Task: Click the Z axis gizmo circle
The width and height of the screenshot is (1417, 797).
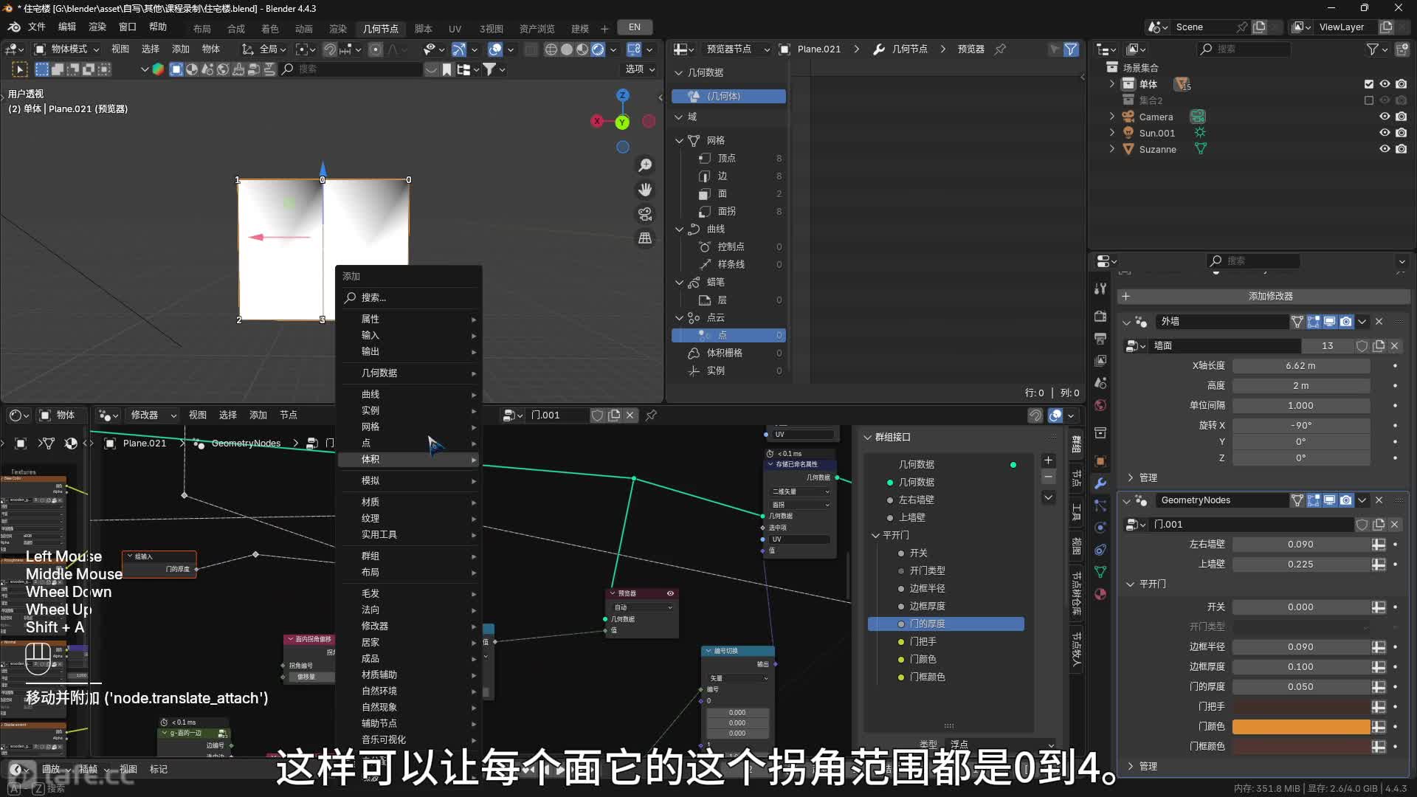Action: click(x=623, y=95)
